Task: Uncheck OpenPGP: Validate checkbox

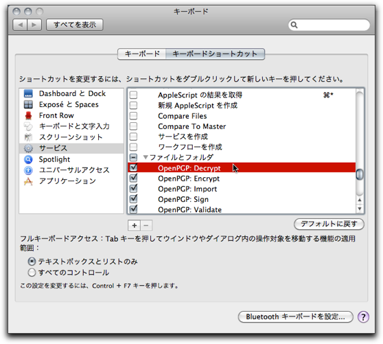Action: pos(133,209)
